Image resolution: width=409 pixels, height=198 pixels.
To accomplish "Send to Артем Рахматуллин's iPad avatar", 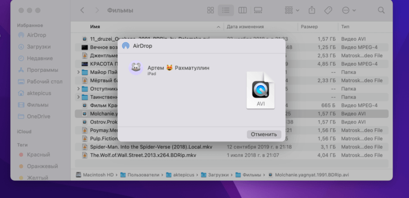I will [x=136, y=68].
